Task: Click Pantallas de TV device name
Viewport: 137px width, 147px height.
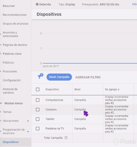Action: [55, 129]
